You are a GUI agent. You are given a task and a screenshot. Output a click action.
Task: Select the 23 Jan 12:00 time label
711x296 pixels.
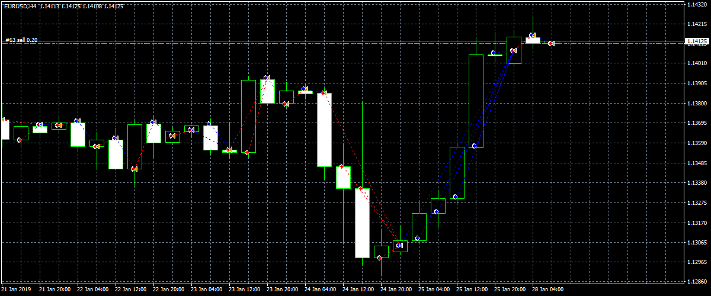pos(244,290)
